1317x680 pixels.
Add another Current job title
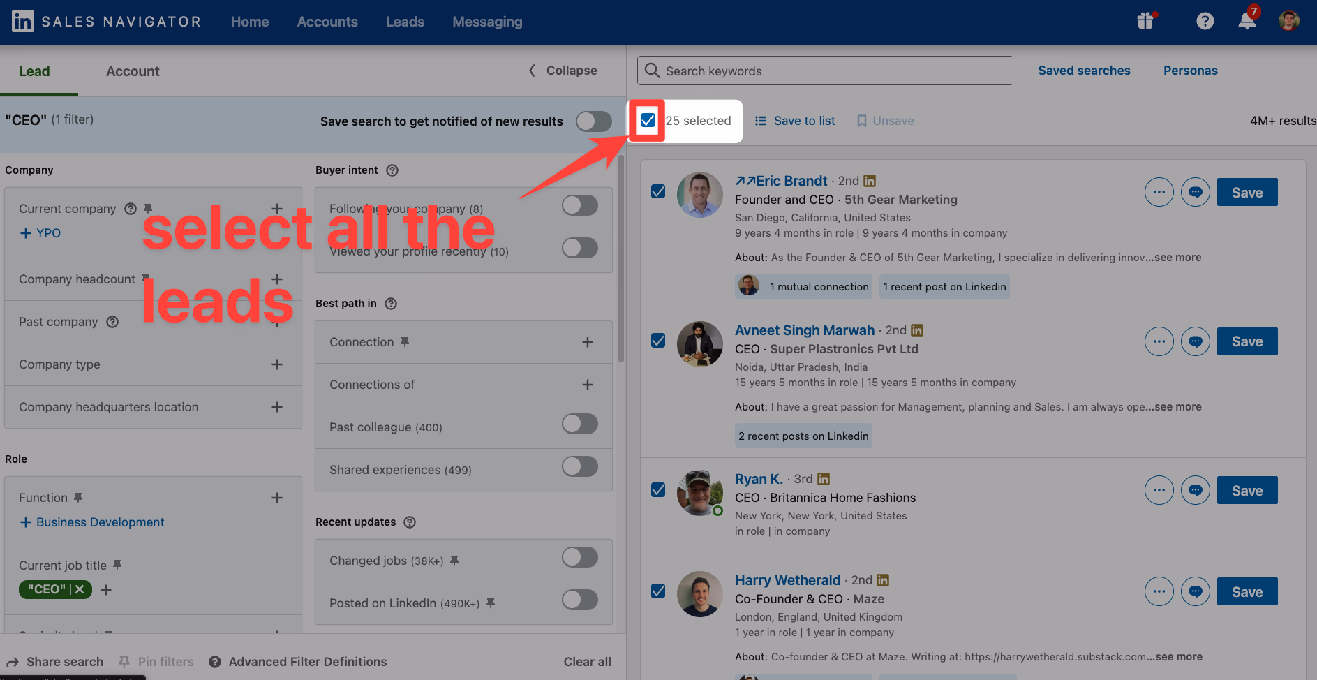coord(106,590)
